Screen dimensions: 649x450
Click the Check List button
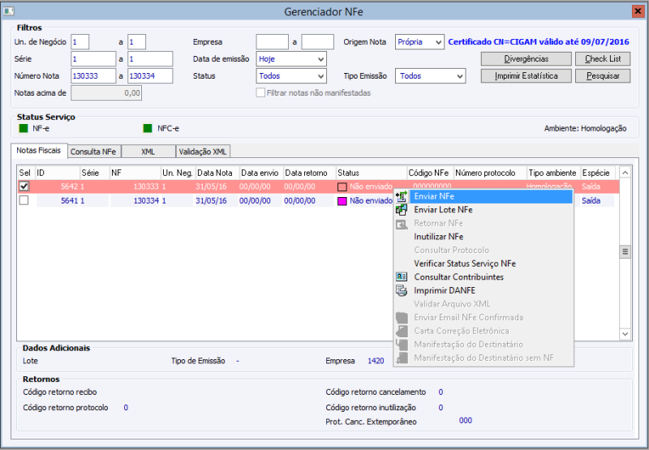(x=603, y=59)
